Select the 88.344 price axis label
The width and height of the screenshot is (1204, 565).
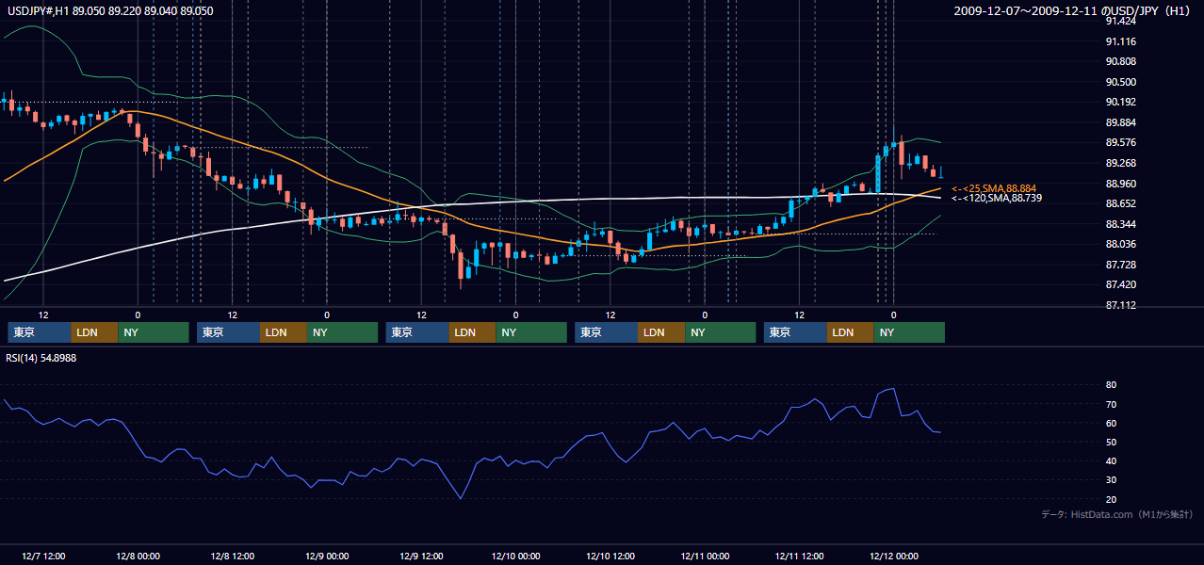[x=1122, y=224]
